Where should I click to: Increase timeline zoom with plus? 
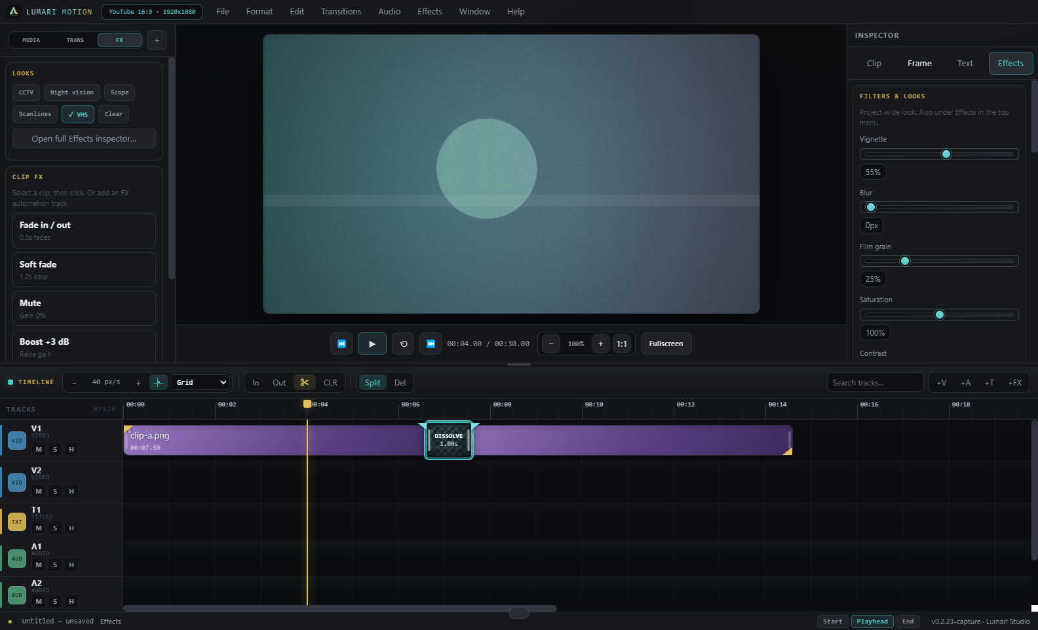[x=138, y=383]
